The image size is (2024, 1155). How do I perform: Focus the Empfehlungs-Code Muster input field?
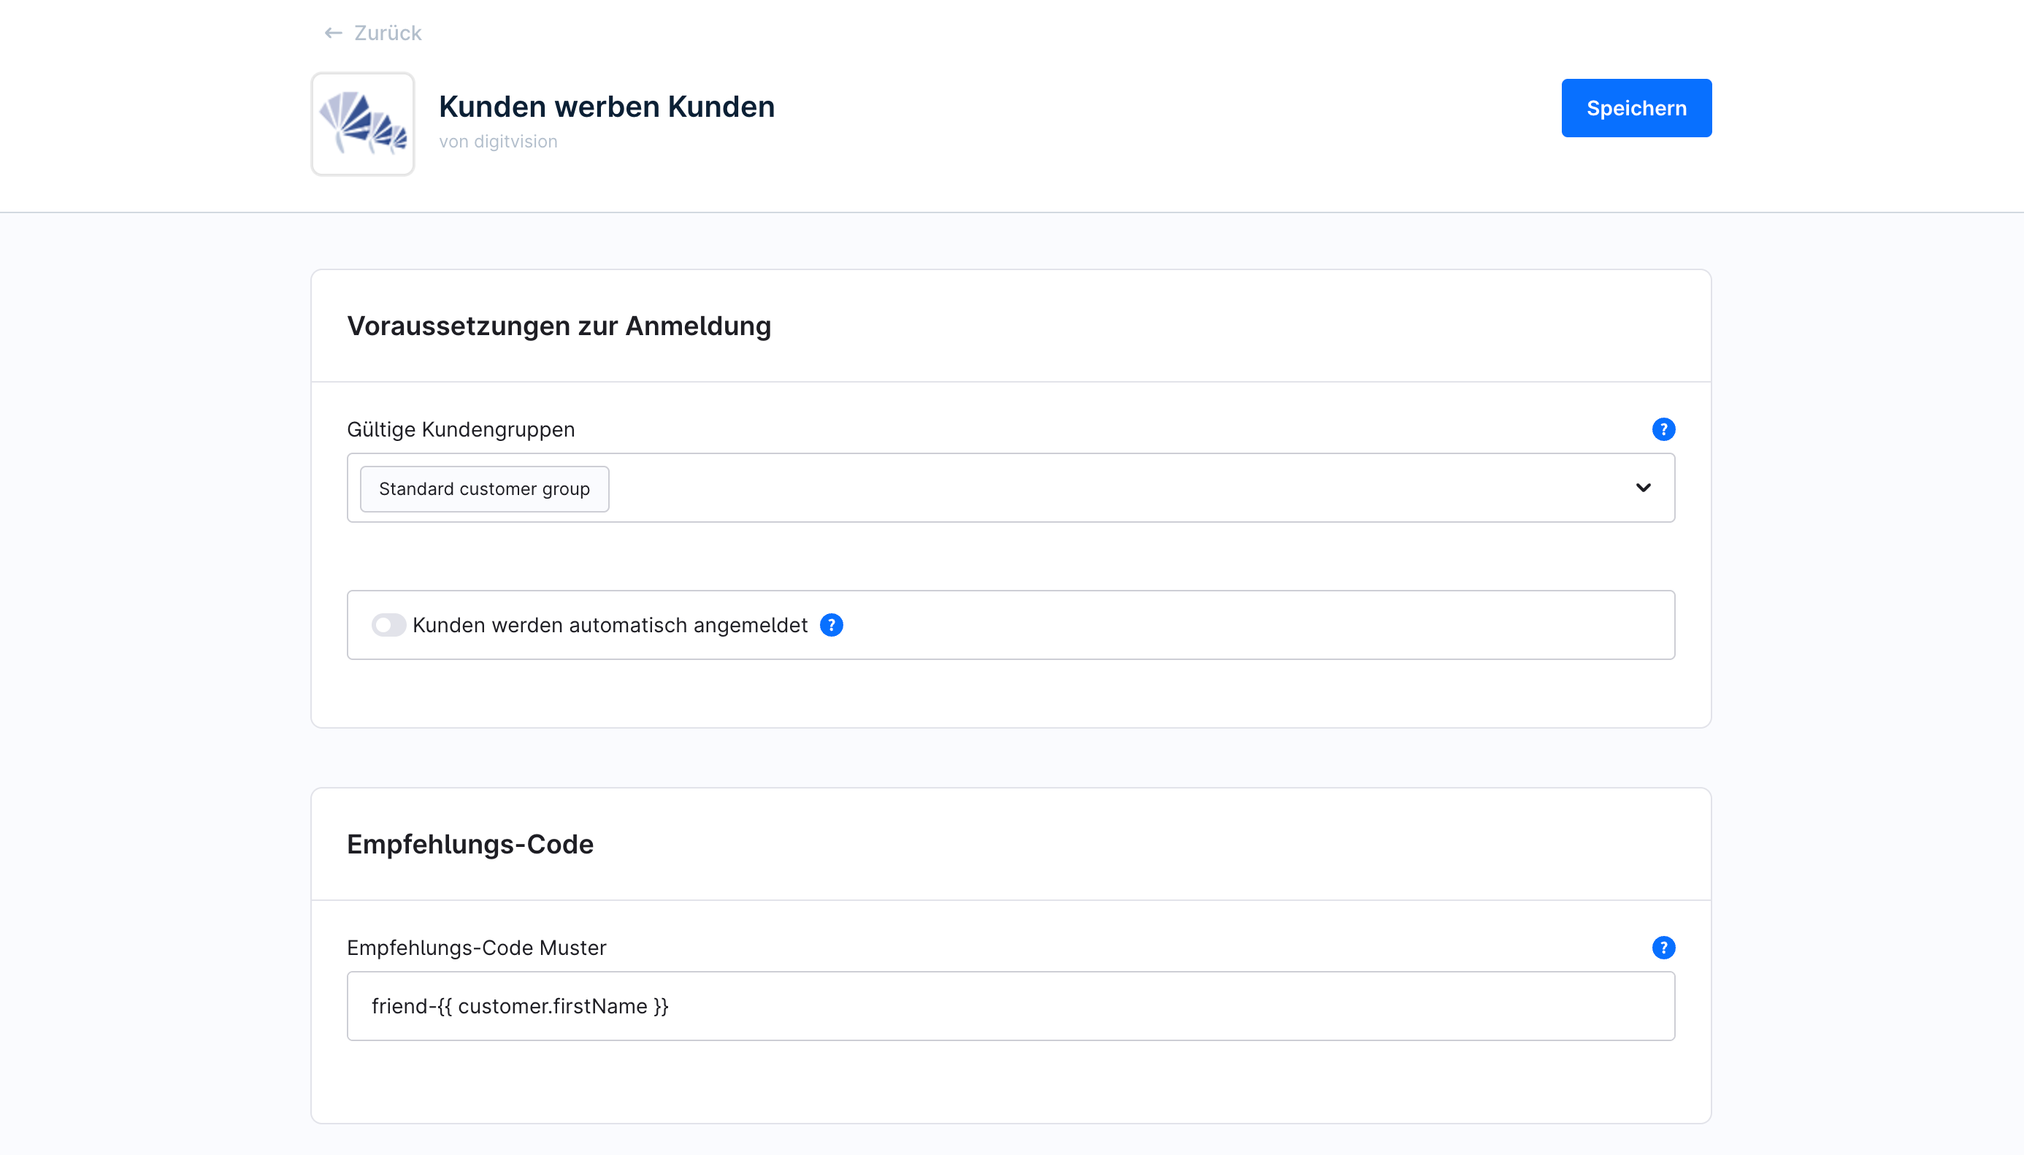pos(1010,1006)
